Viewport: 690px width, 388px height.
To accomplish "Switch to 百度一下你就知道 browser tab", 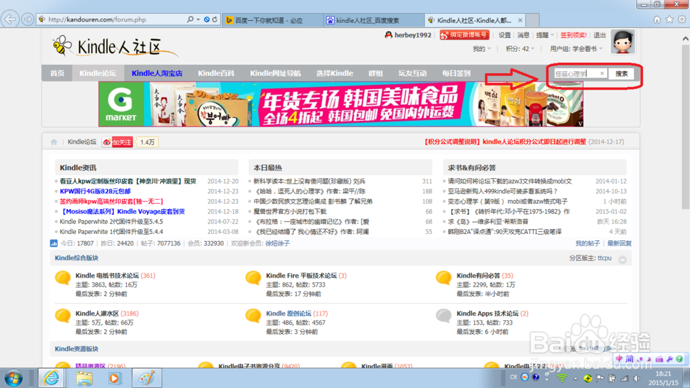I will (x=273, y=20).
